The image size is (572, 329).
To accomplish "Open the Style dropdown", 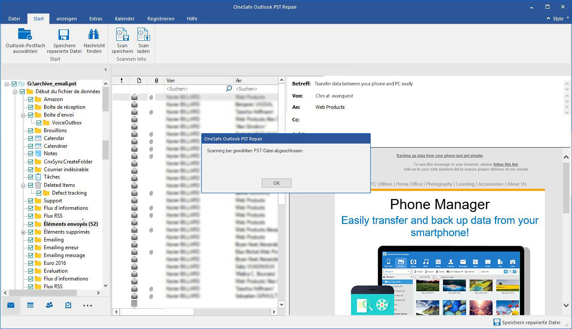I will [561, 19].
